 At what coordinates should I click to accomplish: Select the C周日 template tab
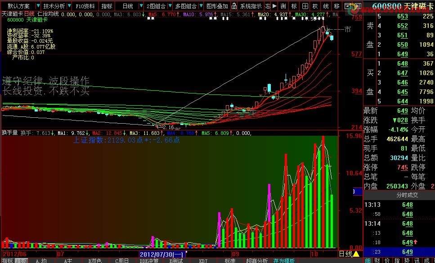click(122, 260)
